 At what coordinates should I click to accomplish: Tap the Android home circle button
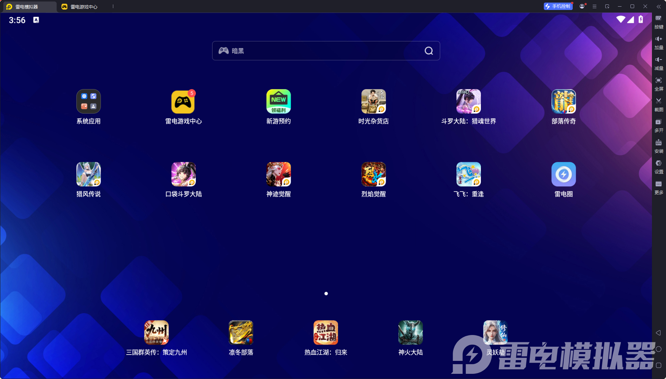click(659, 349)
